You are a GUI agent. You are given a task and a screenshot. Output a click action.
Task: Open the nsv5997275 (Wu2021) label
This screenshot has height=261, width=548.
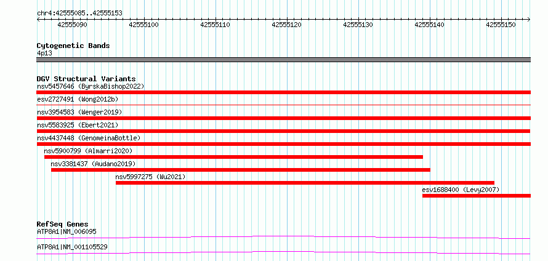[150, 177]
